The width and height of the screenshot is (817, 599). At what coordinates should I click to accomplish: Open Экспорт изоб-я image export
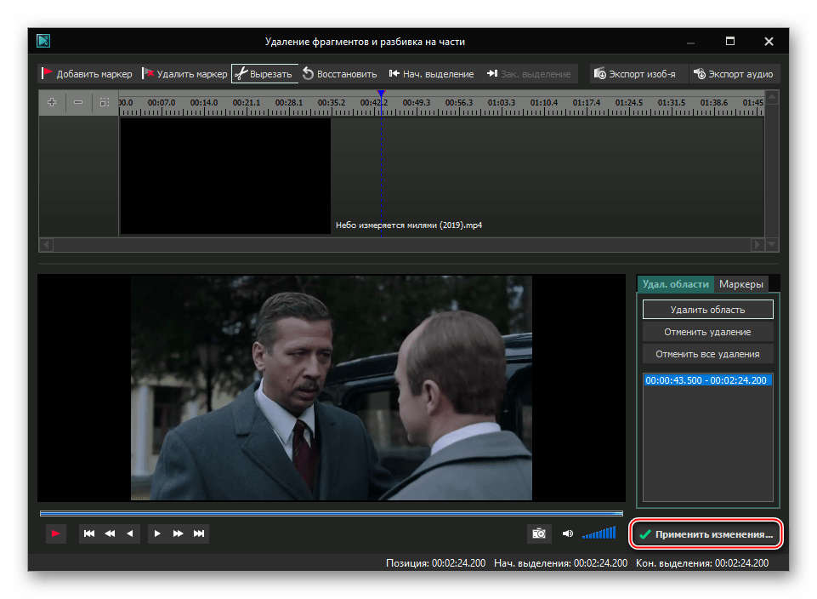636,74
